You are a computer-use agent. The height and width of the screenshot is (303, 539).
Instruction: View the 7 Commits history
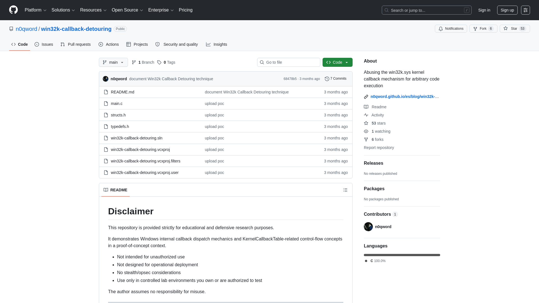335,79
